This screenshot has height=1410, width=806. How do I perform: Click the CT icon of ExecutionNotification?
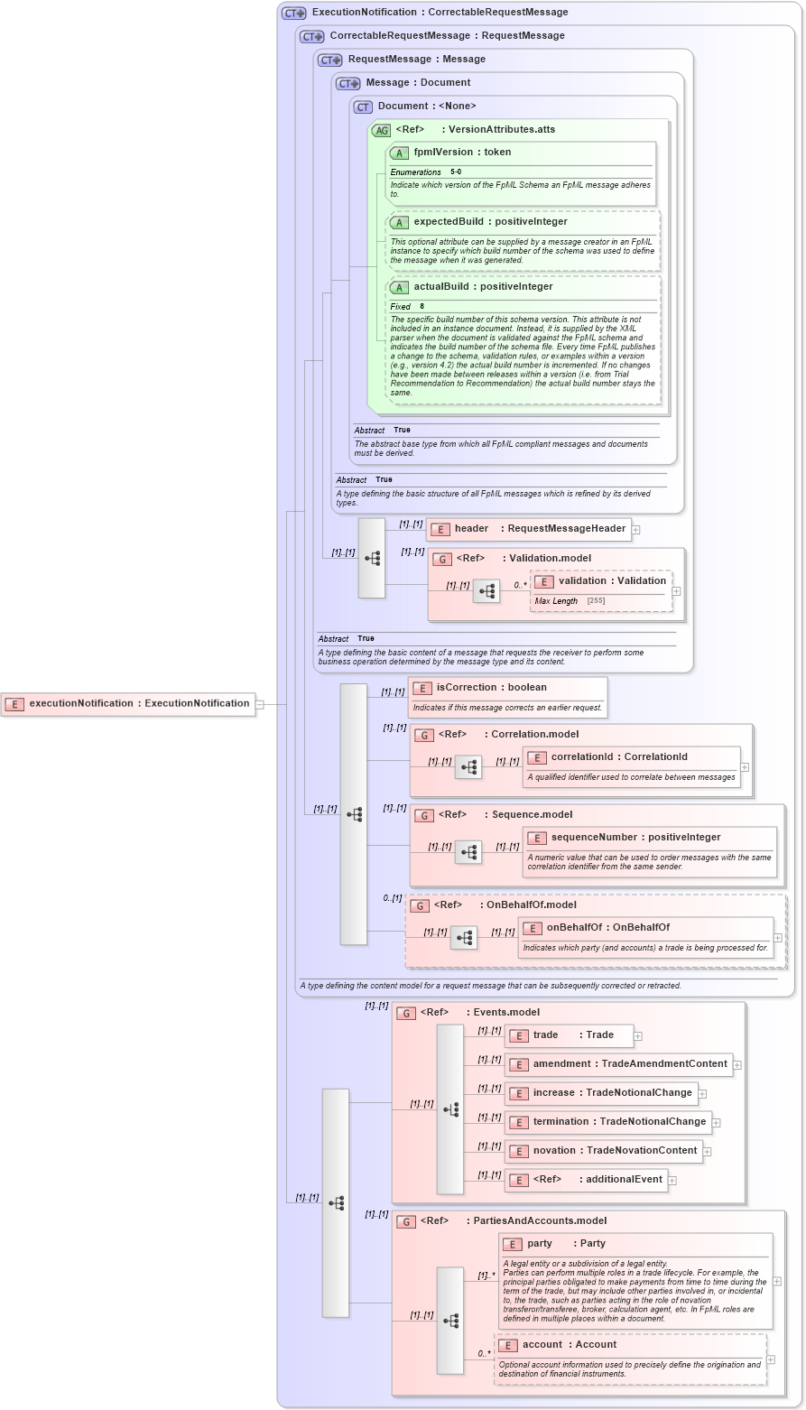coord(294,13)
